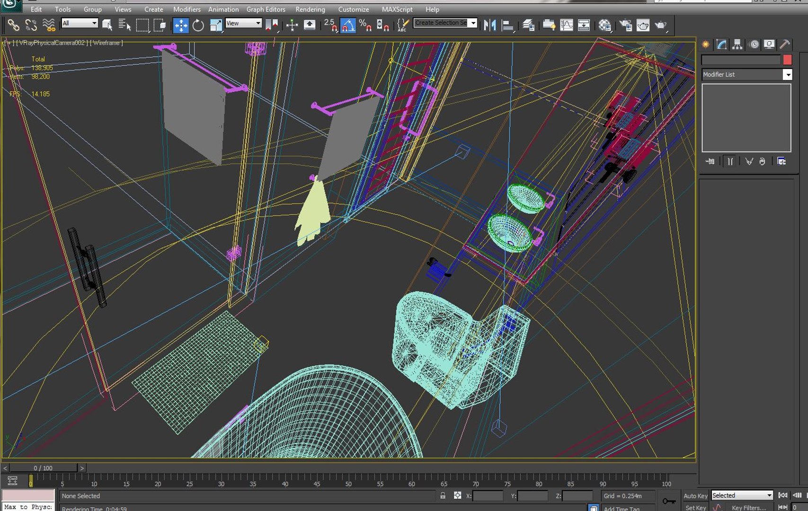Click the Align tool icon

point(507,25)
